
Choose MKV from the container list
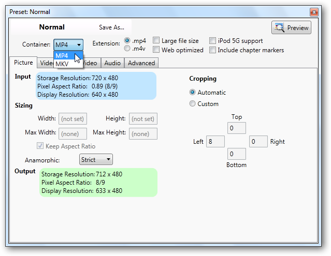click(x=68, y=64)
